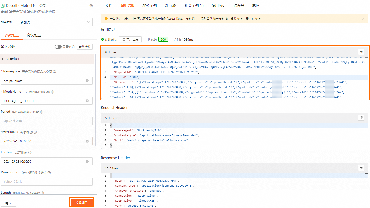The width and height of the screenshot is (370, 208).
Task: Open the 流控 tab
Action: [256, 6]
